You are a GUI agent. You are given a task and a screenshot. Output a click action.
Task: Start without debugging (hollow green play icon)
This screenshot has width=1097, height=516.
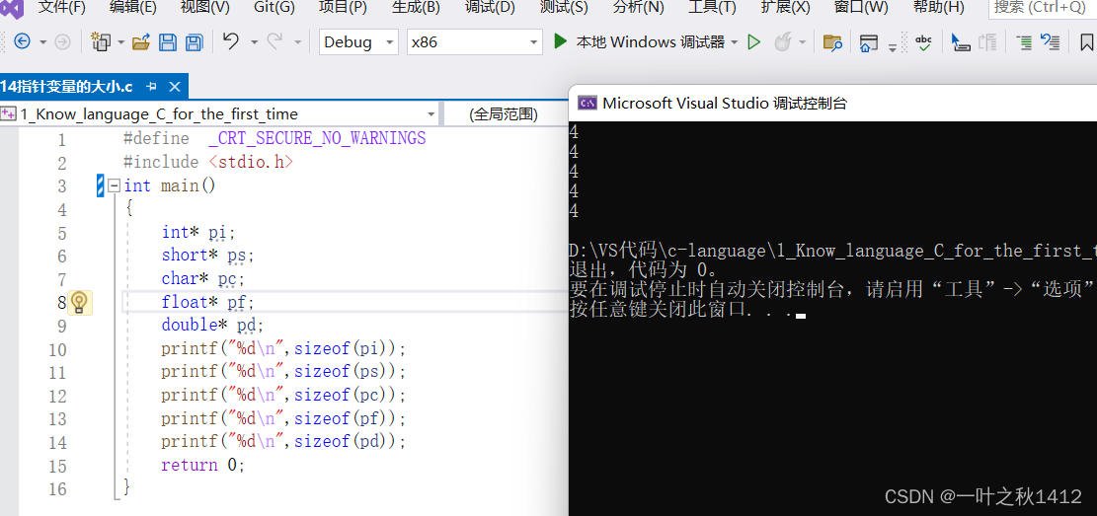tap(754, 42)
